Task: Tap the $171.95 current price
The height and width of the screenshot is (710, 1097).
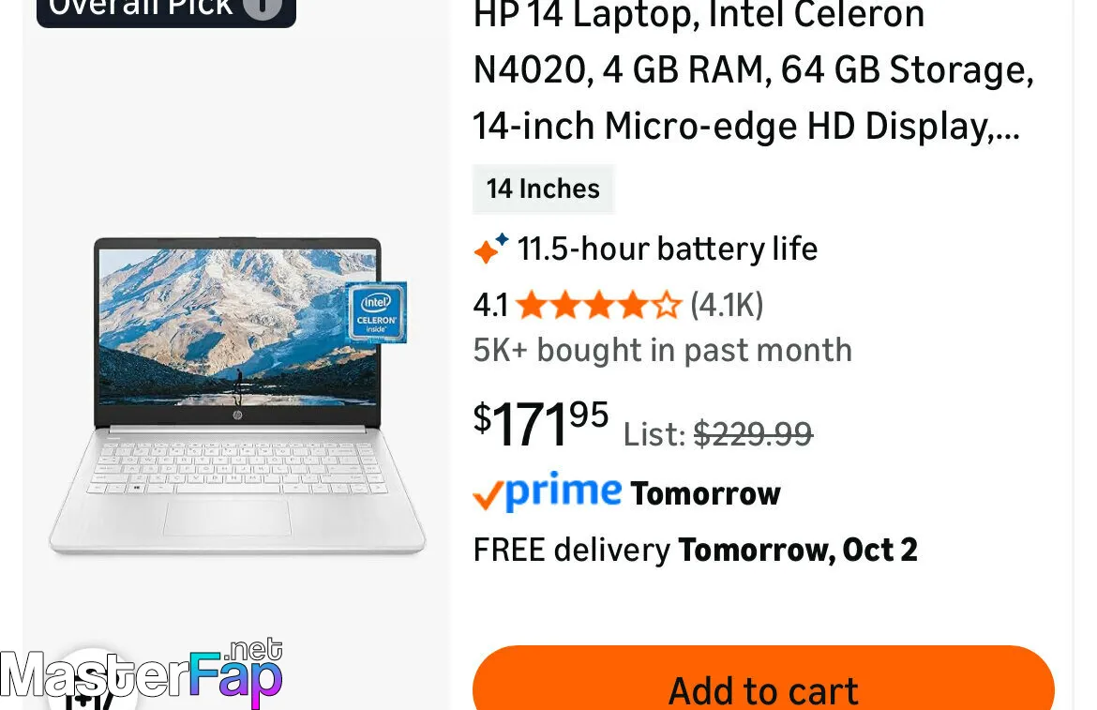Action: [541, 422]
